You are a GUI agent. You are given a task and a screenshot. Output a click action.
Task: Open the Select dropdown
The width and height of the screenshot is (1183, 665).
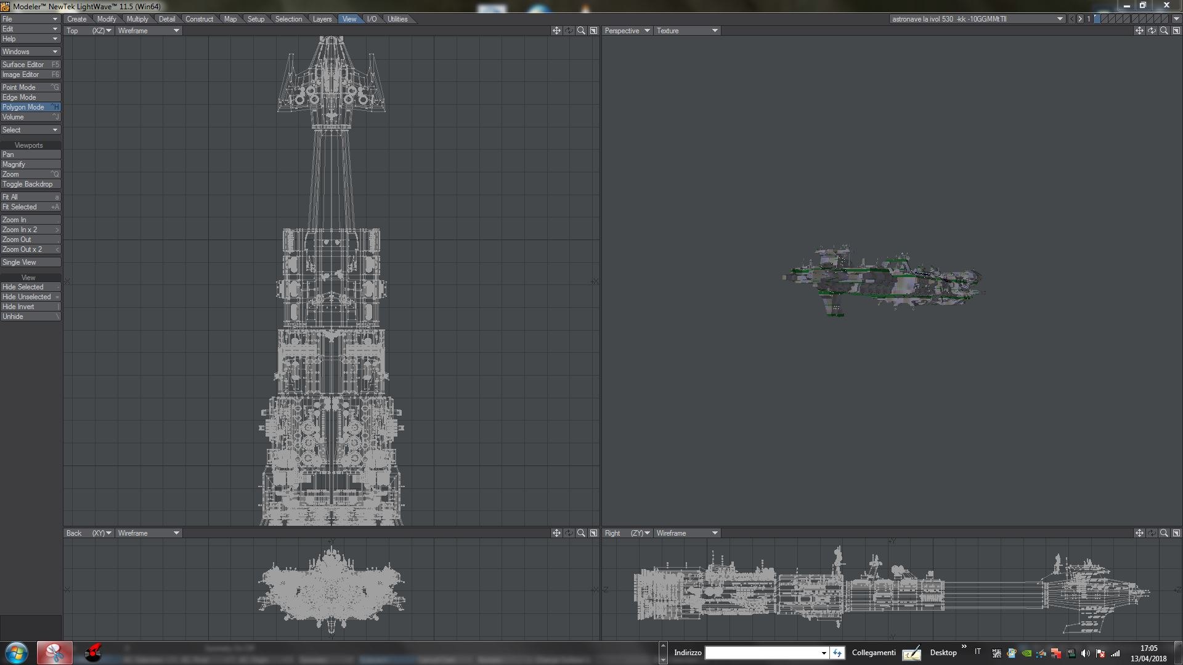30,130
